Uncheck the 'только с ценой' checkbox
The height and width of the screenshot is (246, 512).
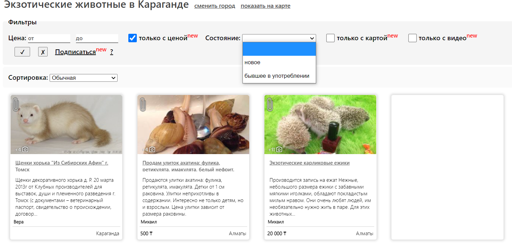click(x=132, y=38)
